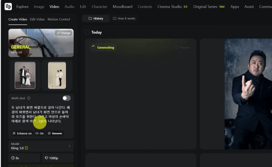Click Change on the GENERAL preset
This screenshot has height=167, width=272.
point(64,33)
